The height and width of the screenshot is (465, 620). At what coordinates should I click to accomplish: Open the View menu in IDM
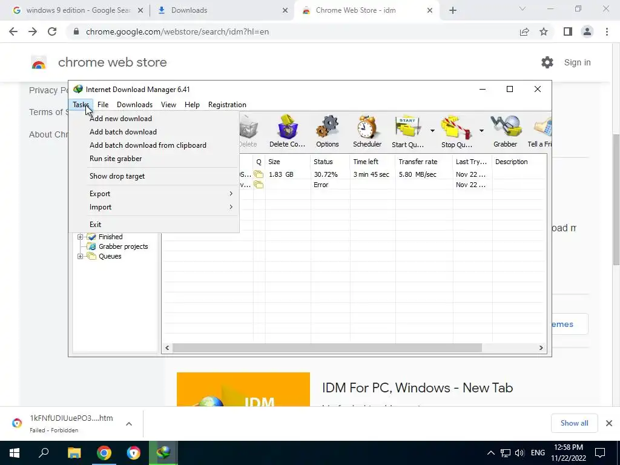[x=168, y=105]
